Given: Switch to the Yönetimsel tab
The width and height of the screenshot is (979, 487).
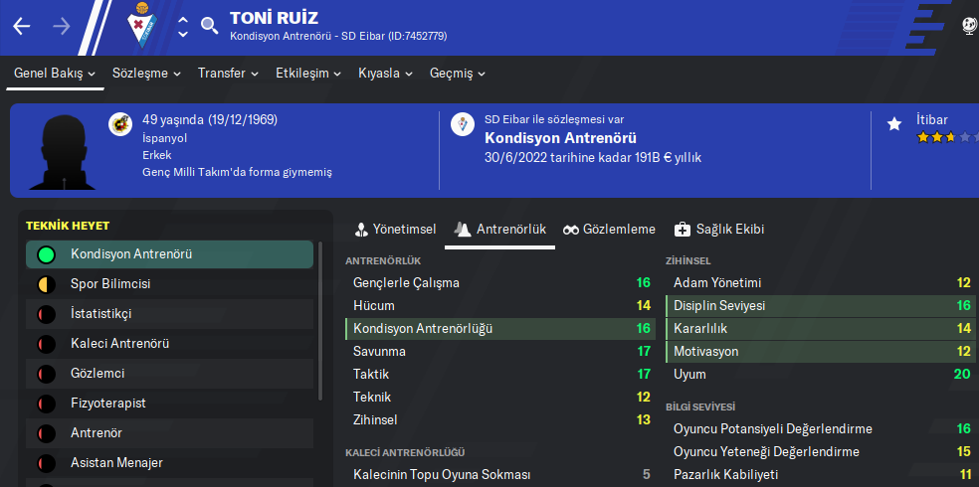Looking at the screenshot, I should pos(395,230).
